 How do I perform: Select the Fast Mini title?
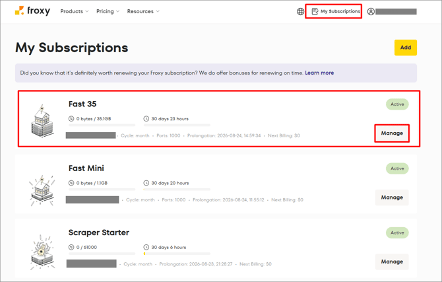(86, 168)
